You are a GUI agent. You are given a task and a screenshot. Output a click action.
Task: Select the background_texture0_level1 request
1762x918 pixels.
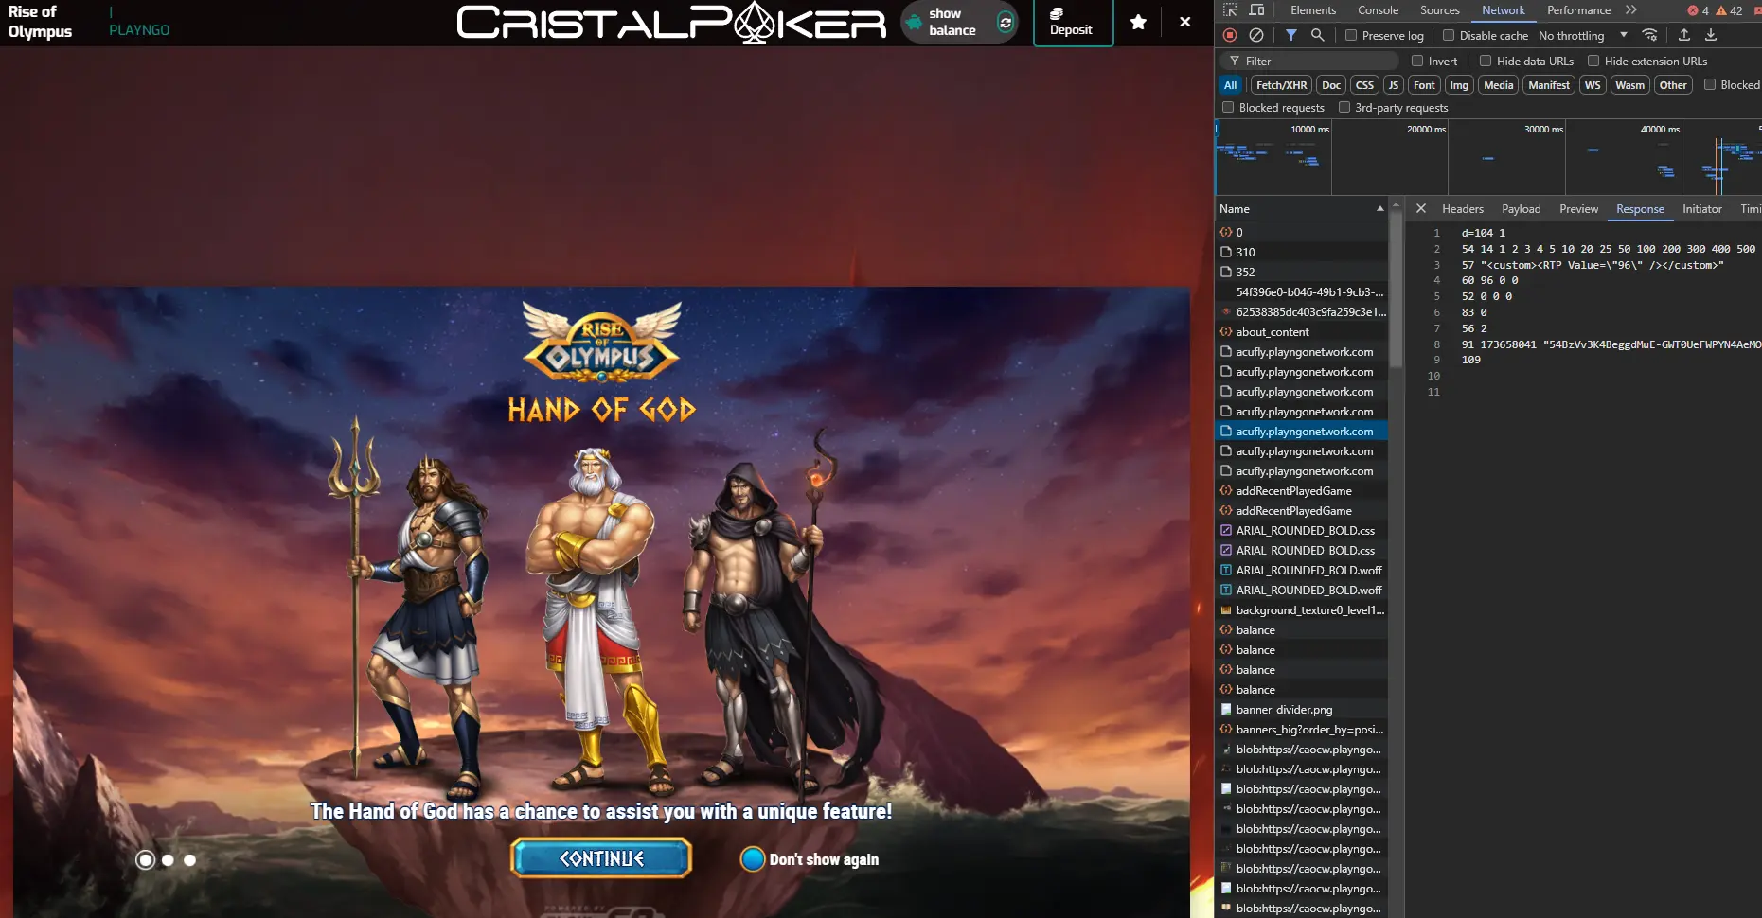coord(1302,609)
